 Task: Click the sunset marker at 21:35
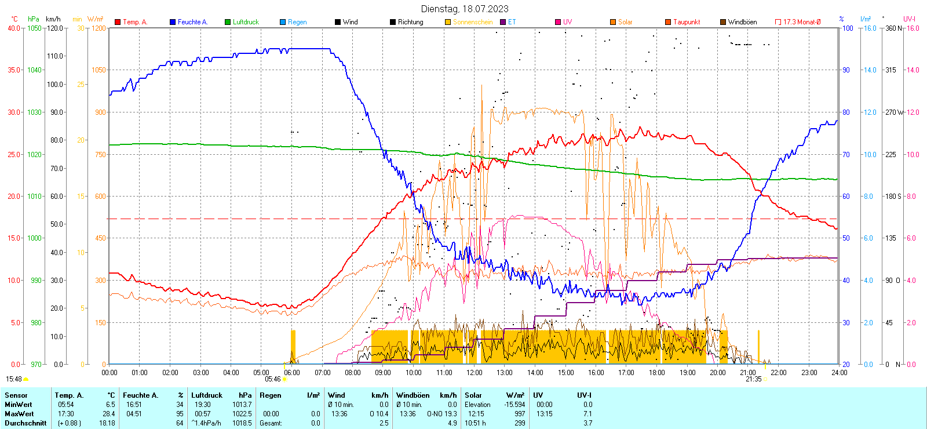click(765, 379)
